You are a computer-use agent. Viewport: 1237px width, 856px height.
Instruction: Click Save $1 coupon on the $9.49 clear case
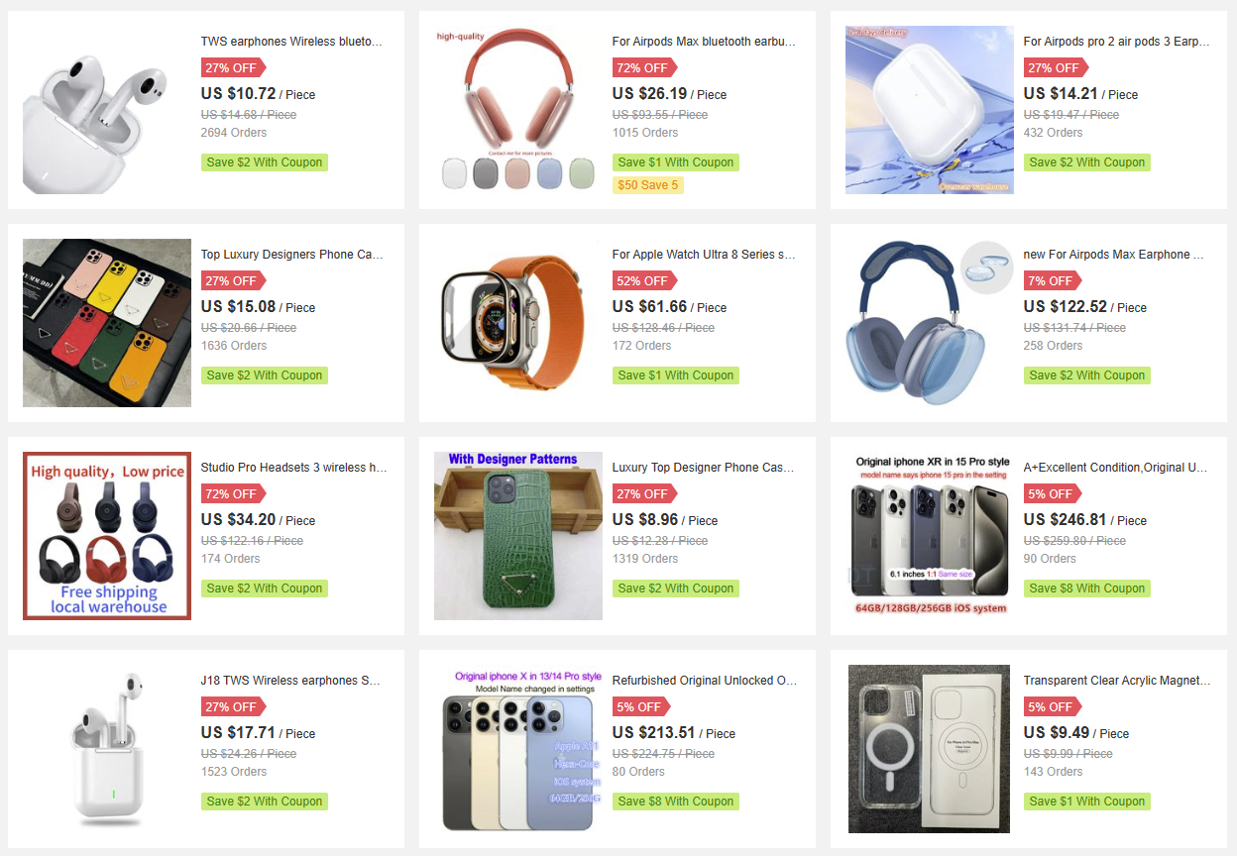click(1087, 802)
